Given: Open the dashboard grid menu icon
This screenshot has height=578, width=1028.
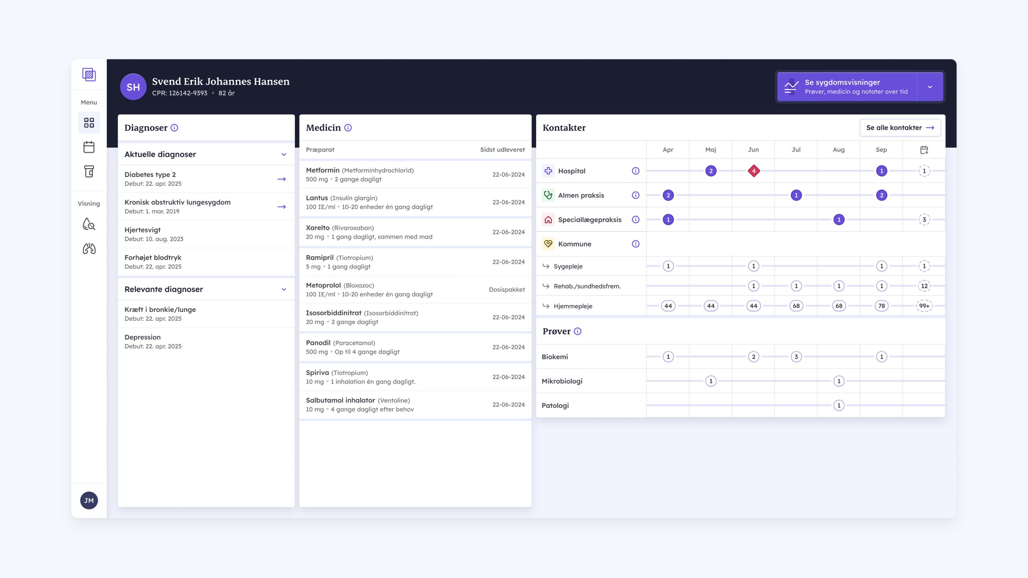Looking at the screenshot, I should pyautogui.click(x=89, y=122).
